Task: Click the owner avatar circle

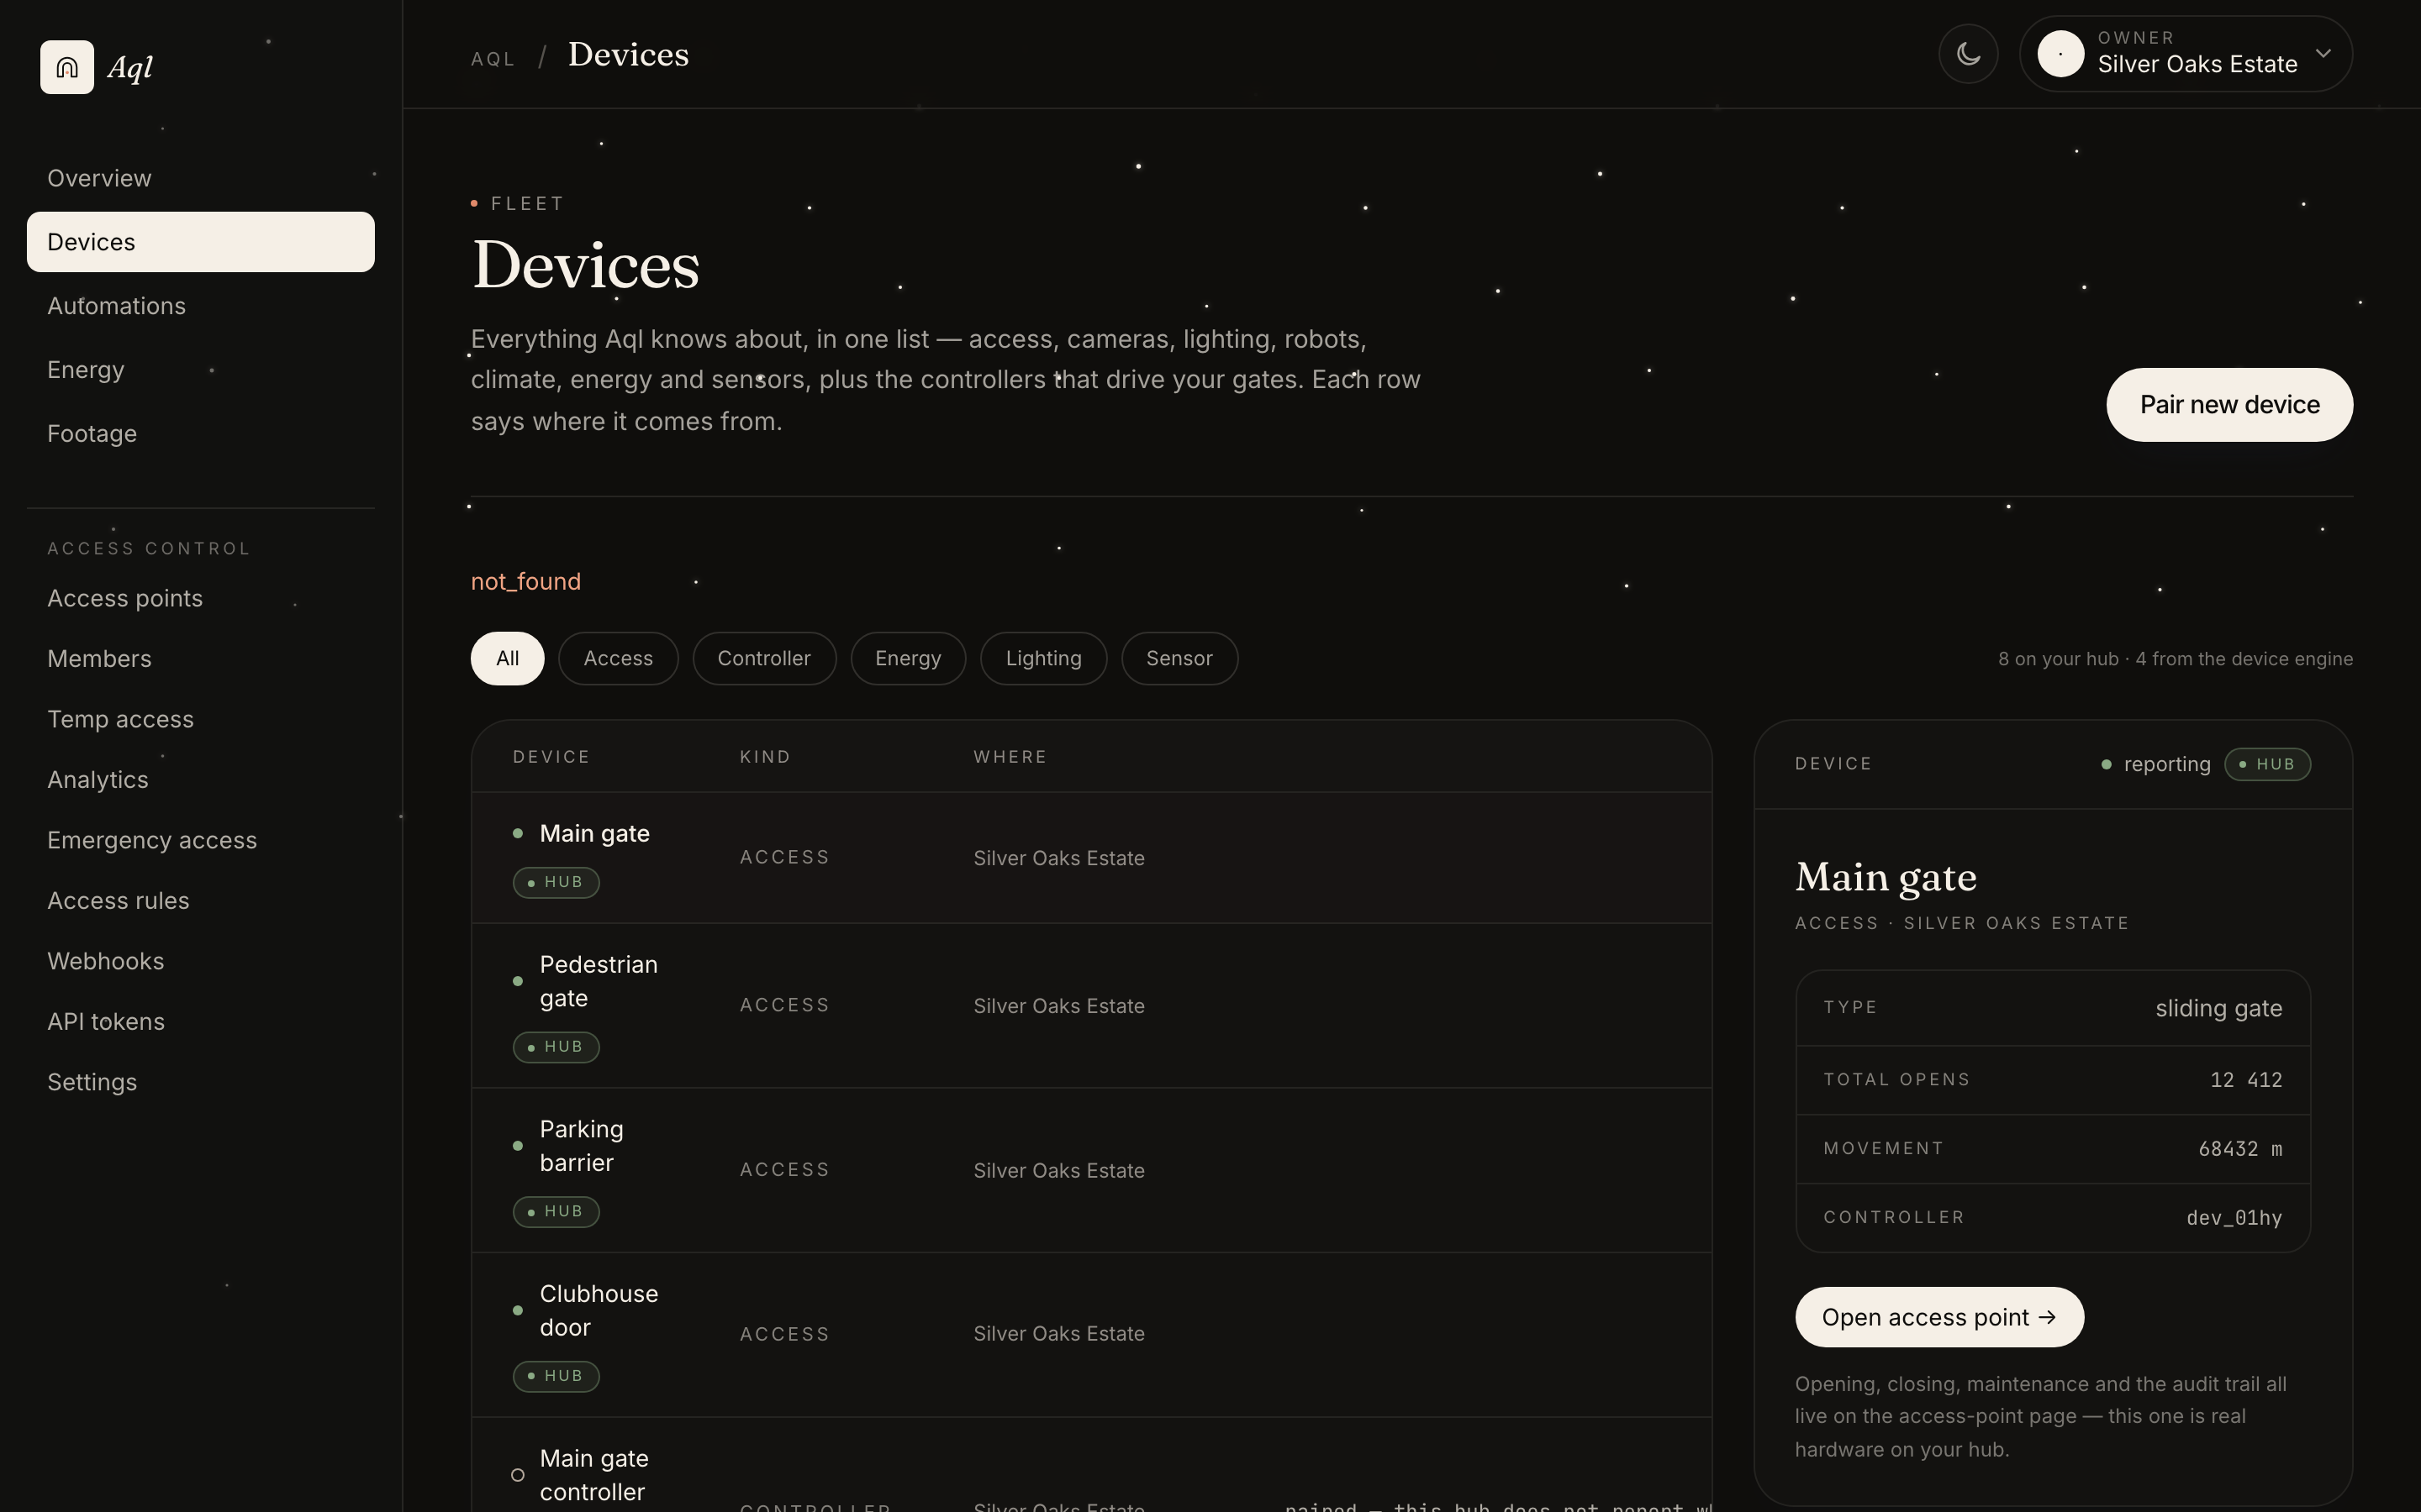Action: (2061, 54)
